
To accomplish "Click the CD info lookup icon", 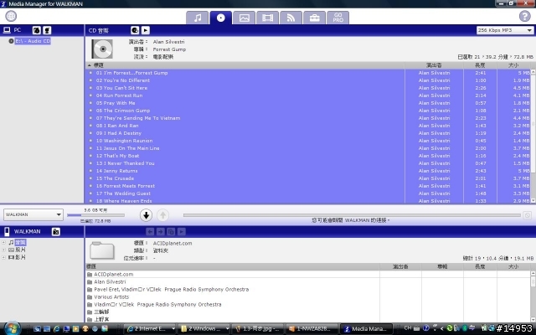I will (135, 30).
